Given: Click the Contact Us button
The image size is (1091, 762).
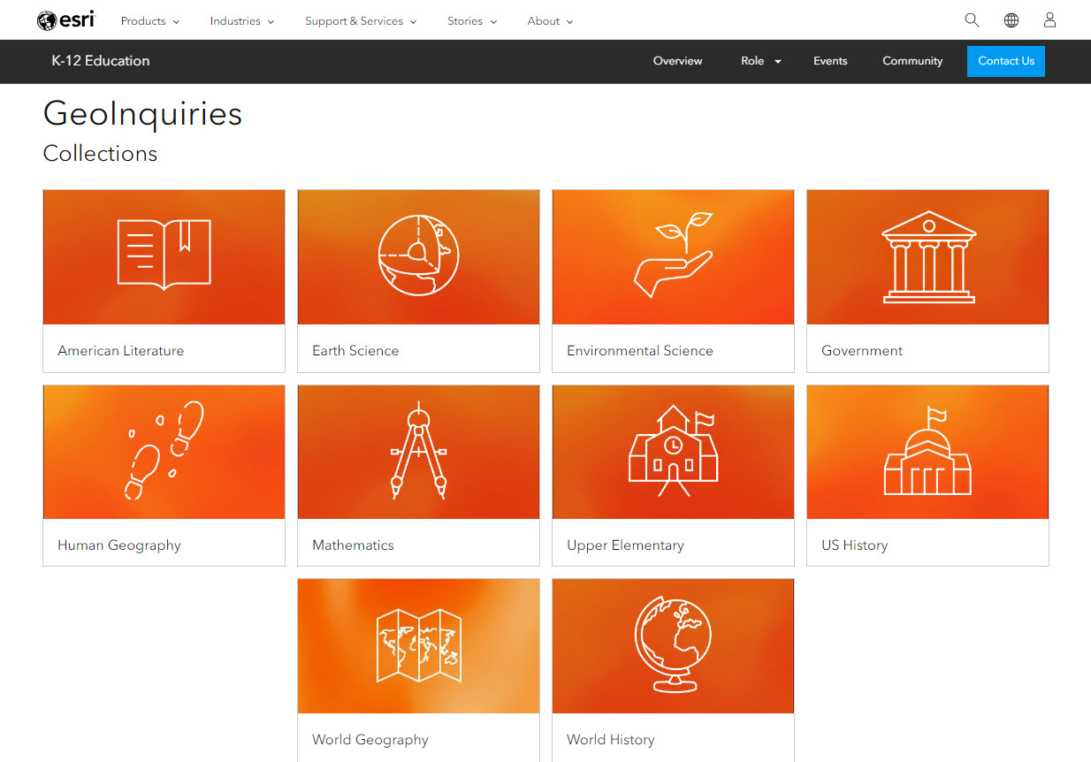Looking at the screenshot, I should point(1005,61).
